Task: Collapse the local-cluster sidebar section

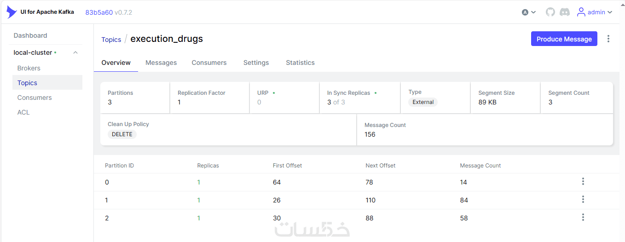Action: [75, 52]
